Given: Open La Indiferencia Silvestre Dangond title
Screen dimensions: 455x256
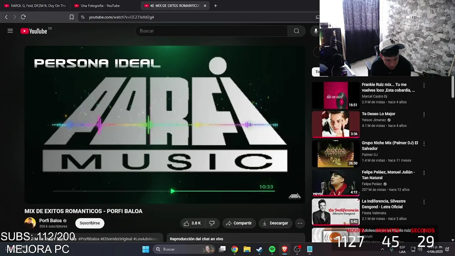Looking at the screenshot, I should pyautogui.click(x=384, y=204).
